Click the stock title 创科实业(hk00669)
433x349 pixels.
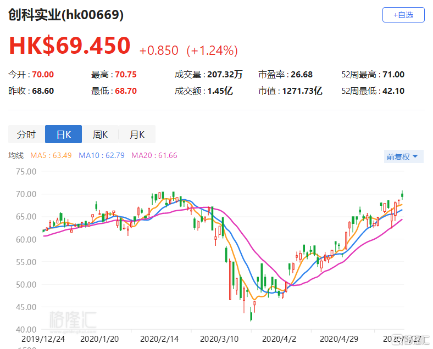[66, 15]
